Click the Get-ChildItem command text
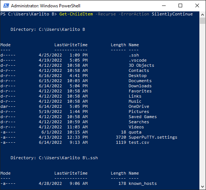 (76, 14)
